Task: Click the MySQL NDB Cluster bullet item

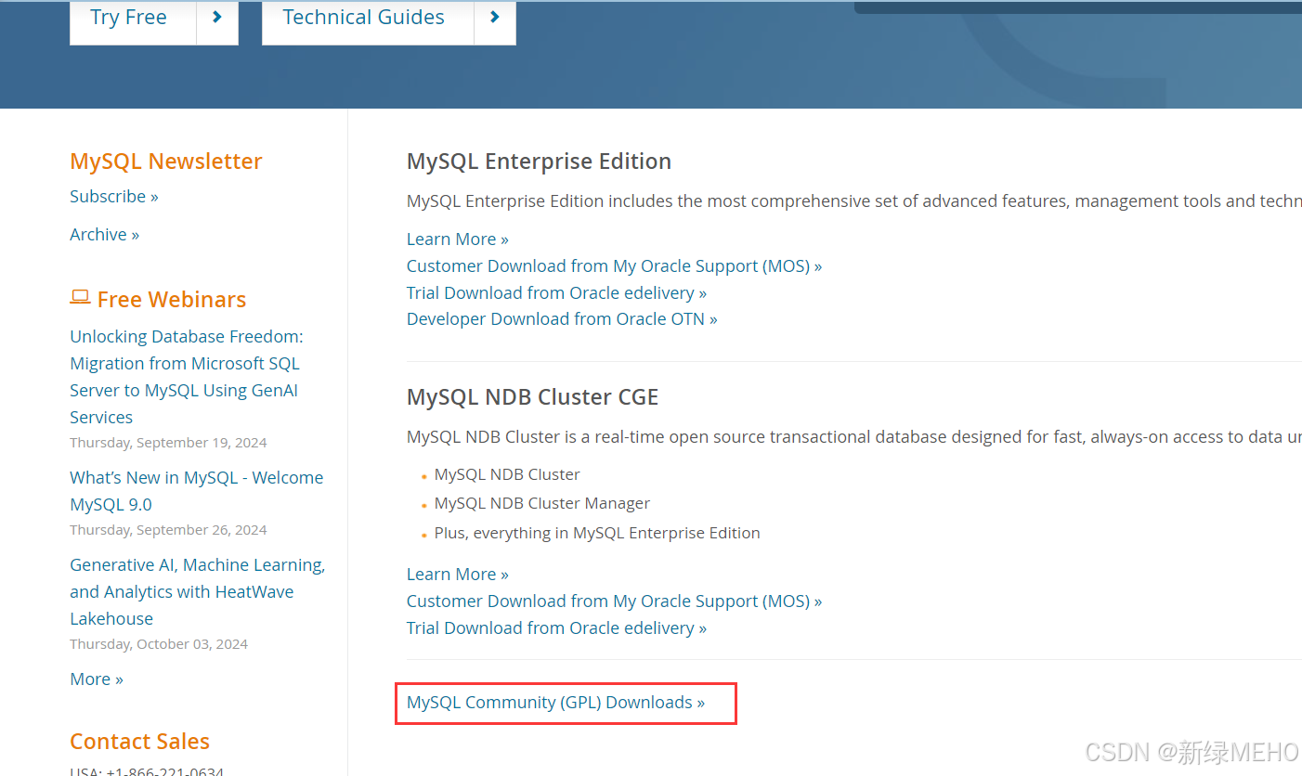Action: [507, 474]
